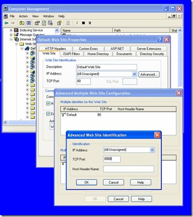This screenshot has width=193, height=217.
Task: Click the Help question-mark toolbar icon
Action: click(59, 23)
